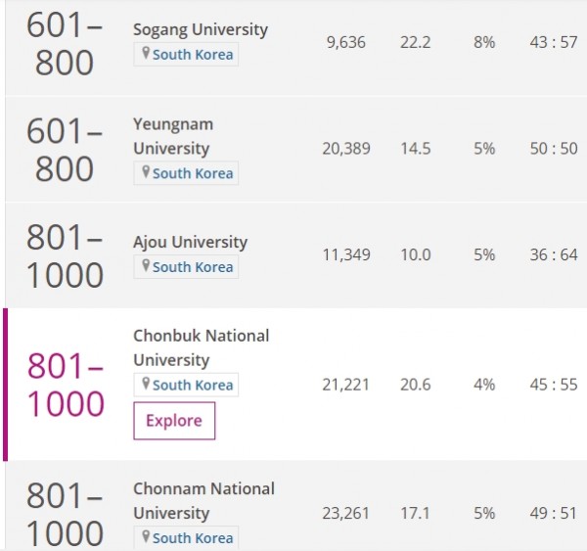Click the location pin icon under Yeungnam University
Viewport: 587px width, 551px height.
pos(146,172)
